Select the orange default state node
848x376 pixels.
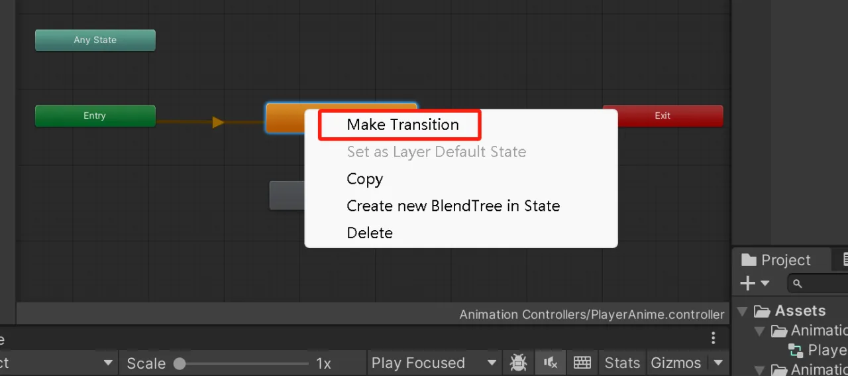tap(285, 118)
